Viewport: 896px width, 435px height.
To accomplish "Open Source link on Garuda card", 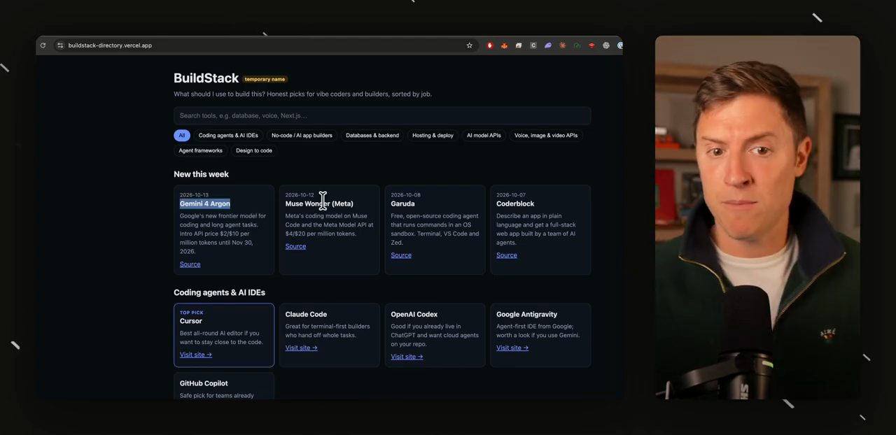I will point(401,255).
